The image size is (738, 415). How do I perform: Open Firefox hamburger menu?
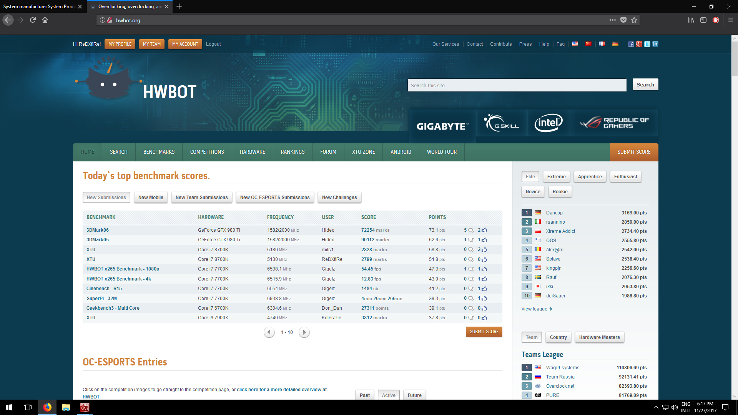[x=731, y=20]
